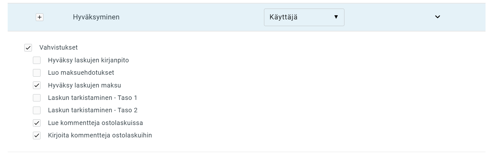Image resolution: width=490 pixels, height=153 pixels.
Task: Untick the Hyväksy laskujen maksu checkbox
Action: [x=37, y=86]
